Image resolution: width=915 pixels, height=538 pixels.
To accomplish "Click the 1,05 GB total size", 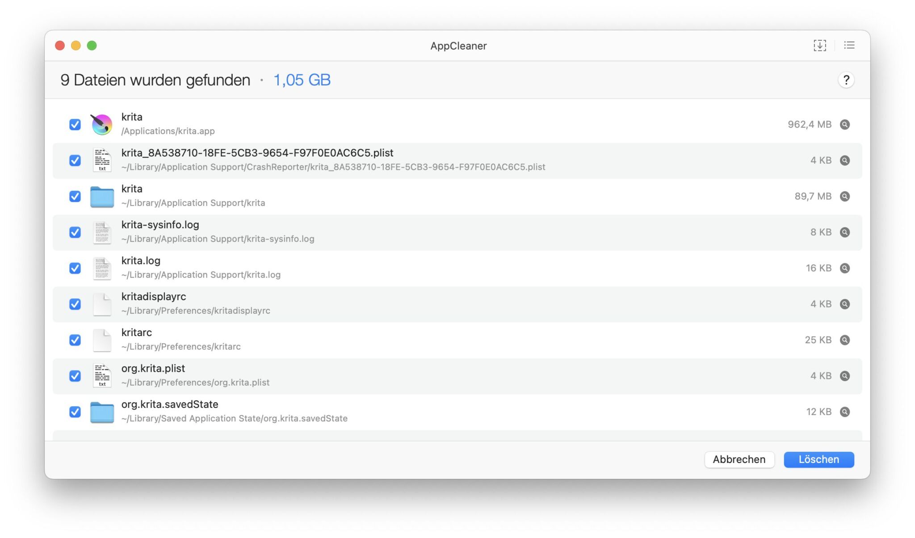I will pyautogui.click(x=302, y=80).
